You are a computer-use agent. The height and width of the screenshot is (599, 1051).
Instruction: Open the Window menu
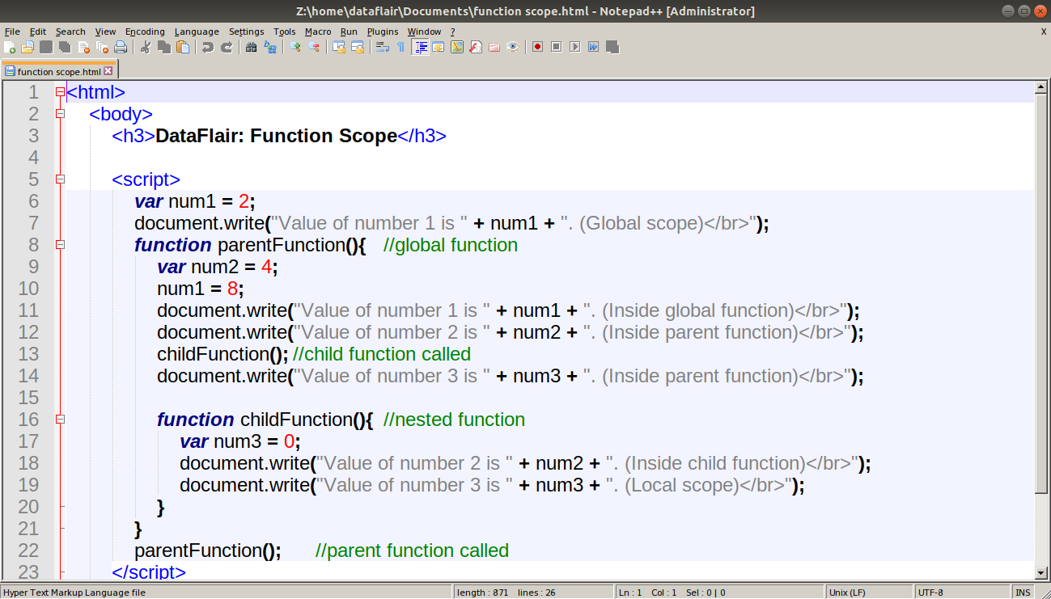click(424, 32)
